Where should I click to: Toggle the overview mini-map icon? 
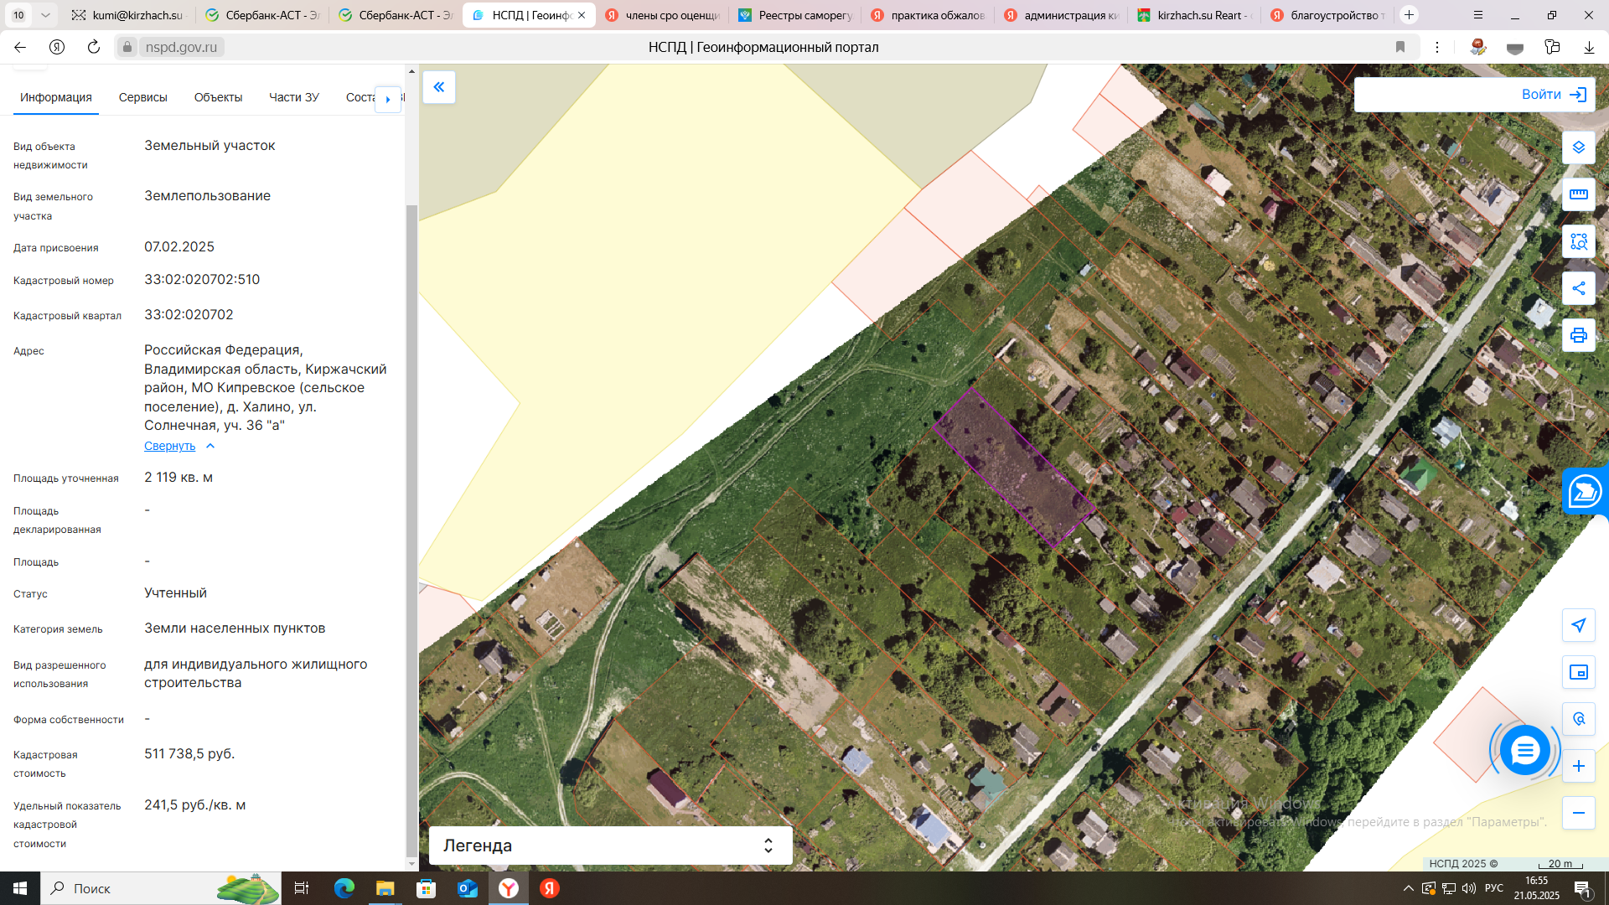click(1578, 672)
